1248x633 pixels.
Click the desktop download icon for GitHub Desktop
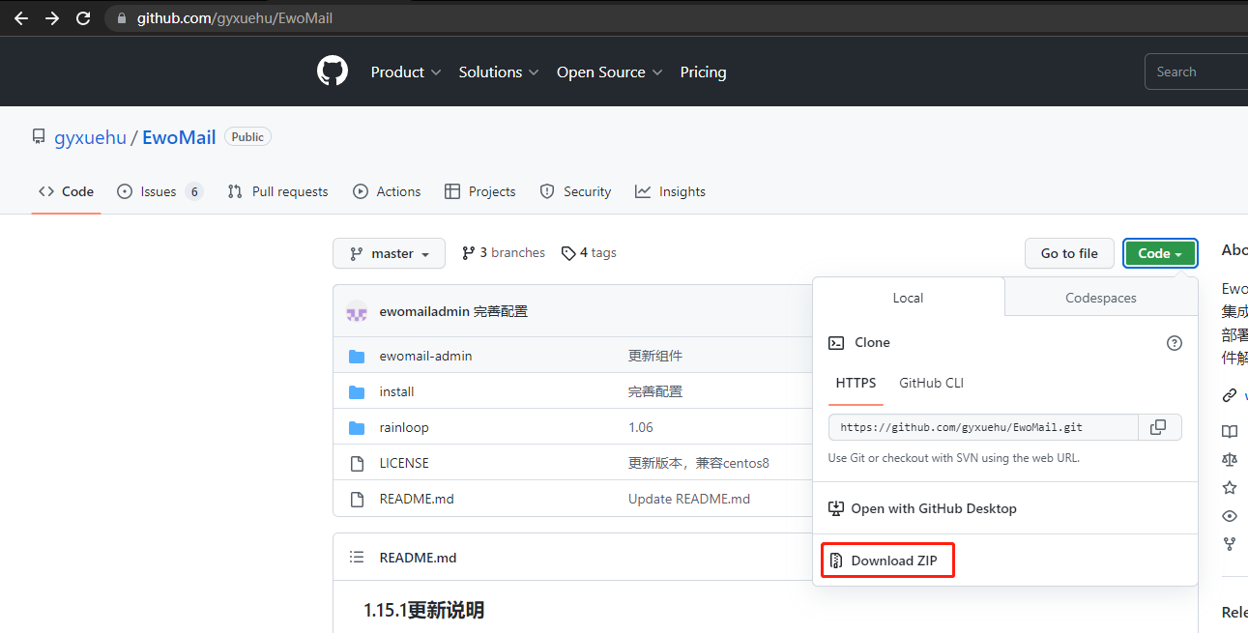837,508
